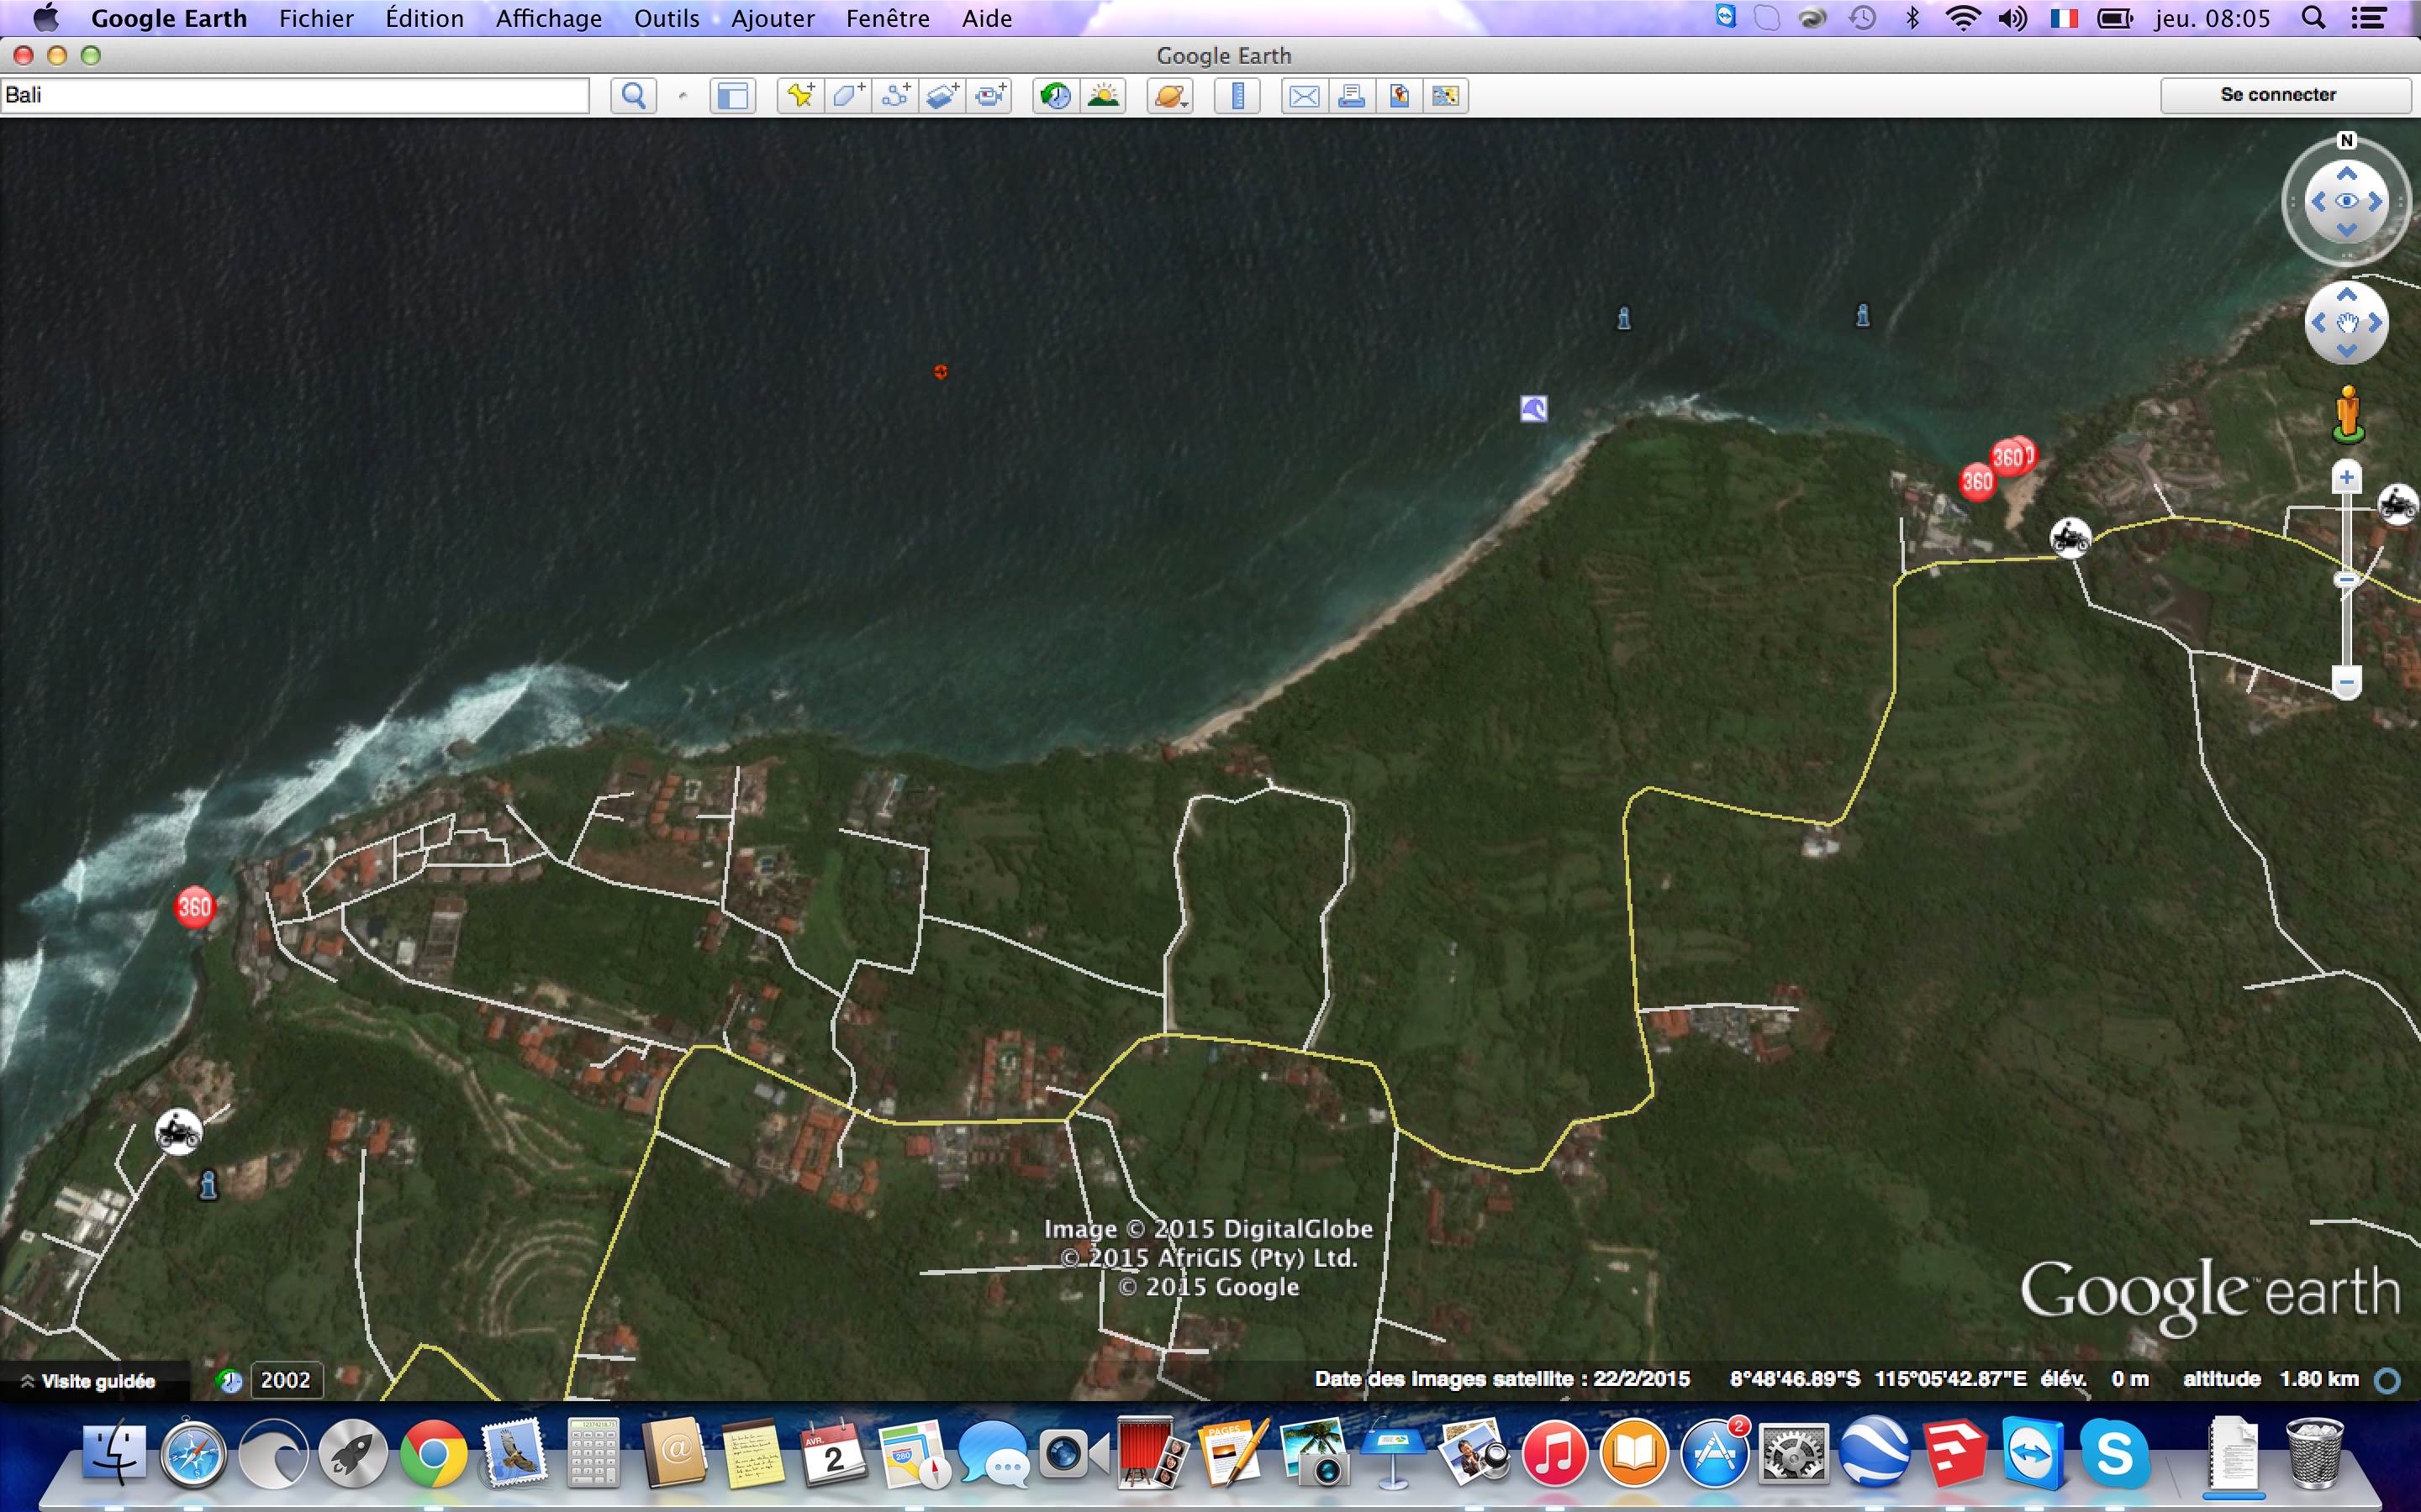Viewport: 2421px width, 1512px height.
Task: Click the 2002 historical imagery button
Action: click(x=285, y=1380)
